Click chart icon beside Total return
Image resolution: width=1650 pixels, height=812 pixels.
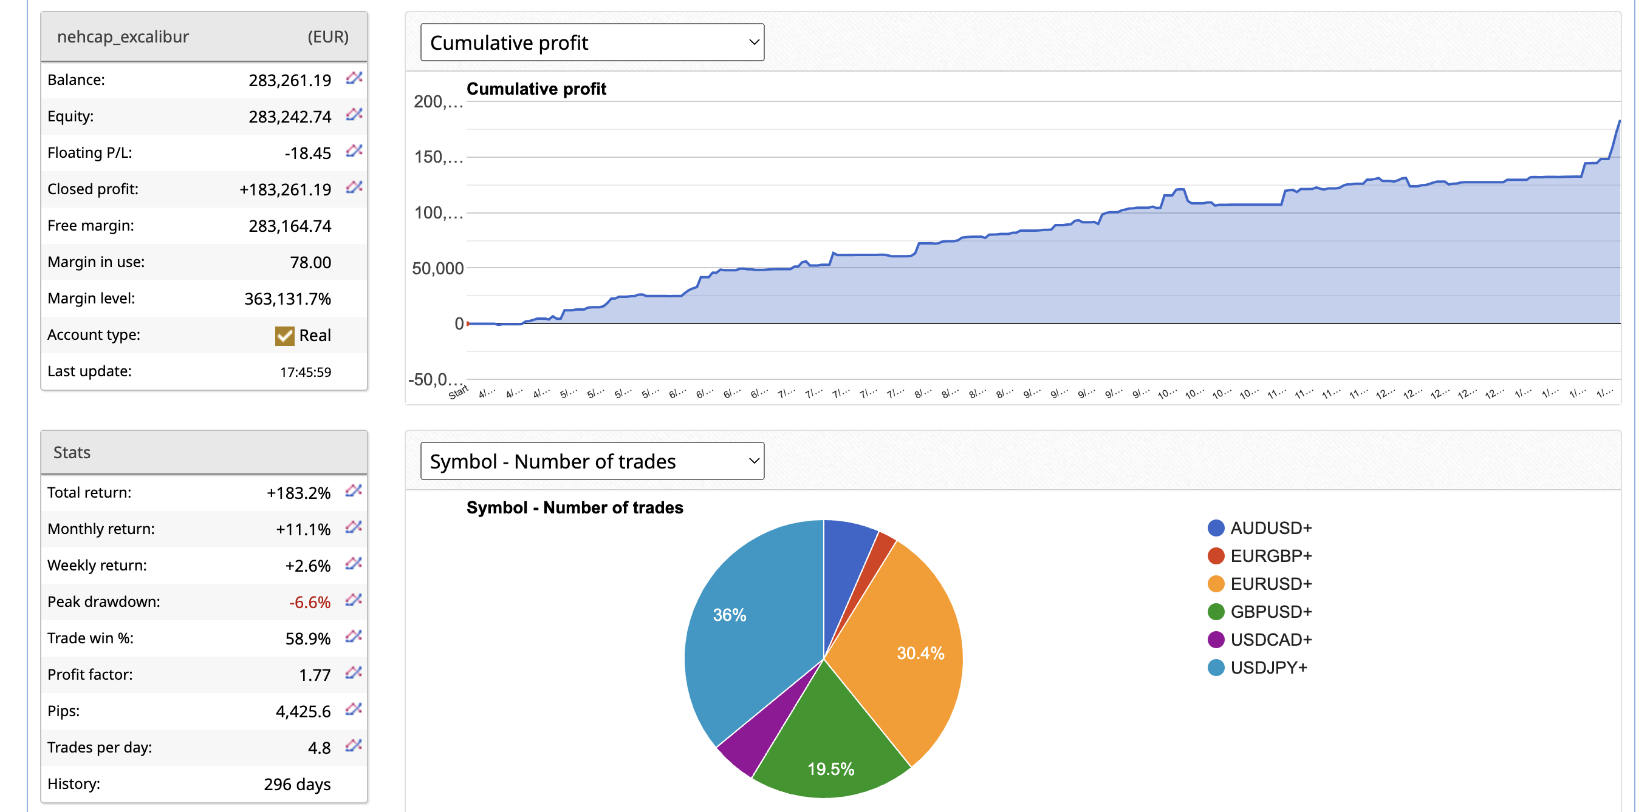coord(353,491)
